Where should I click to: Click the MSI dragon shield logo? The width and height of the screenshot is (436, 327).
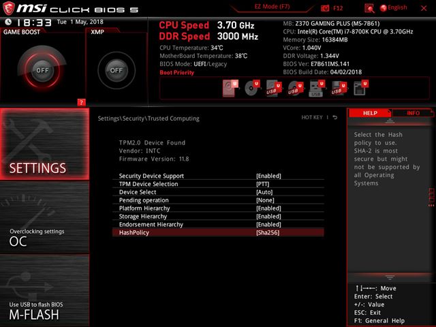[8, 8]
